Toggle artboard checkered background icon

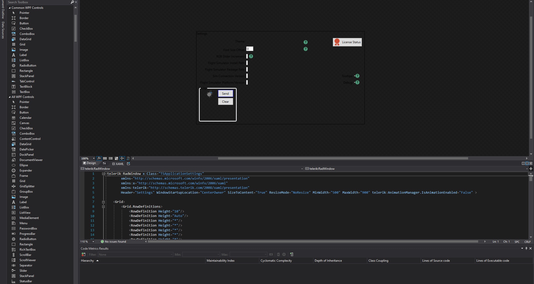[116, 158]
